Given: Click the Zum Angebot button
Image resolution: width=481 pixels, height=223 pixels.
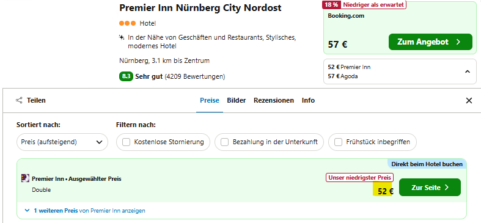Looking at the screenshot, I should coord(430,42).
